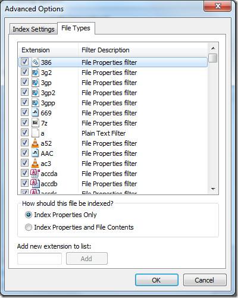Click the 7z archive file icon
The image size is (238, 298).
tap(35, 123)
